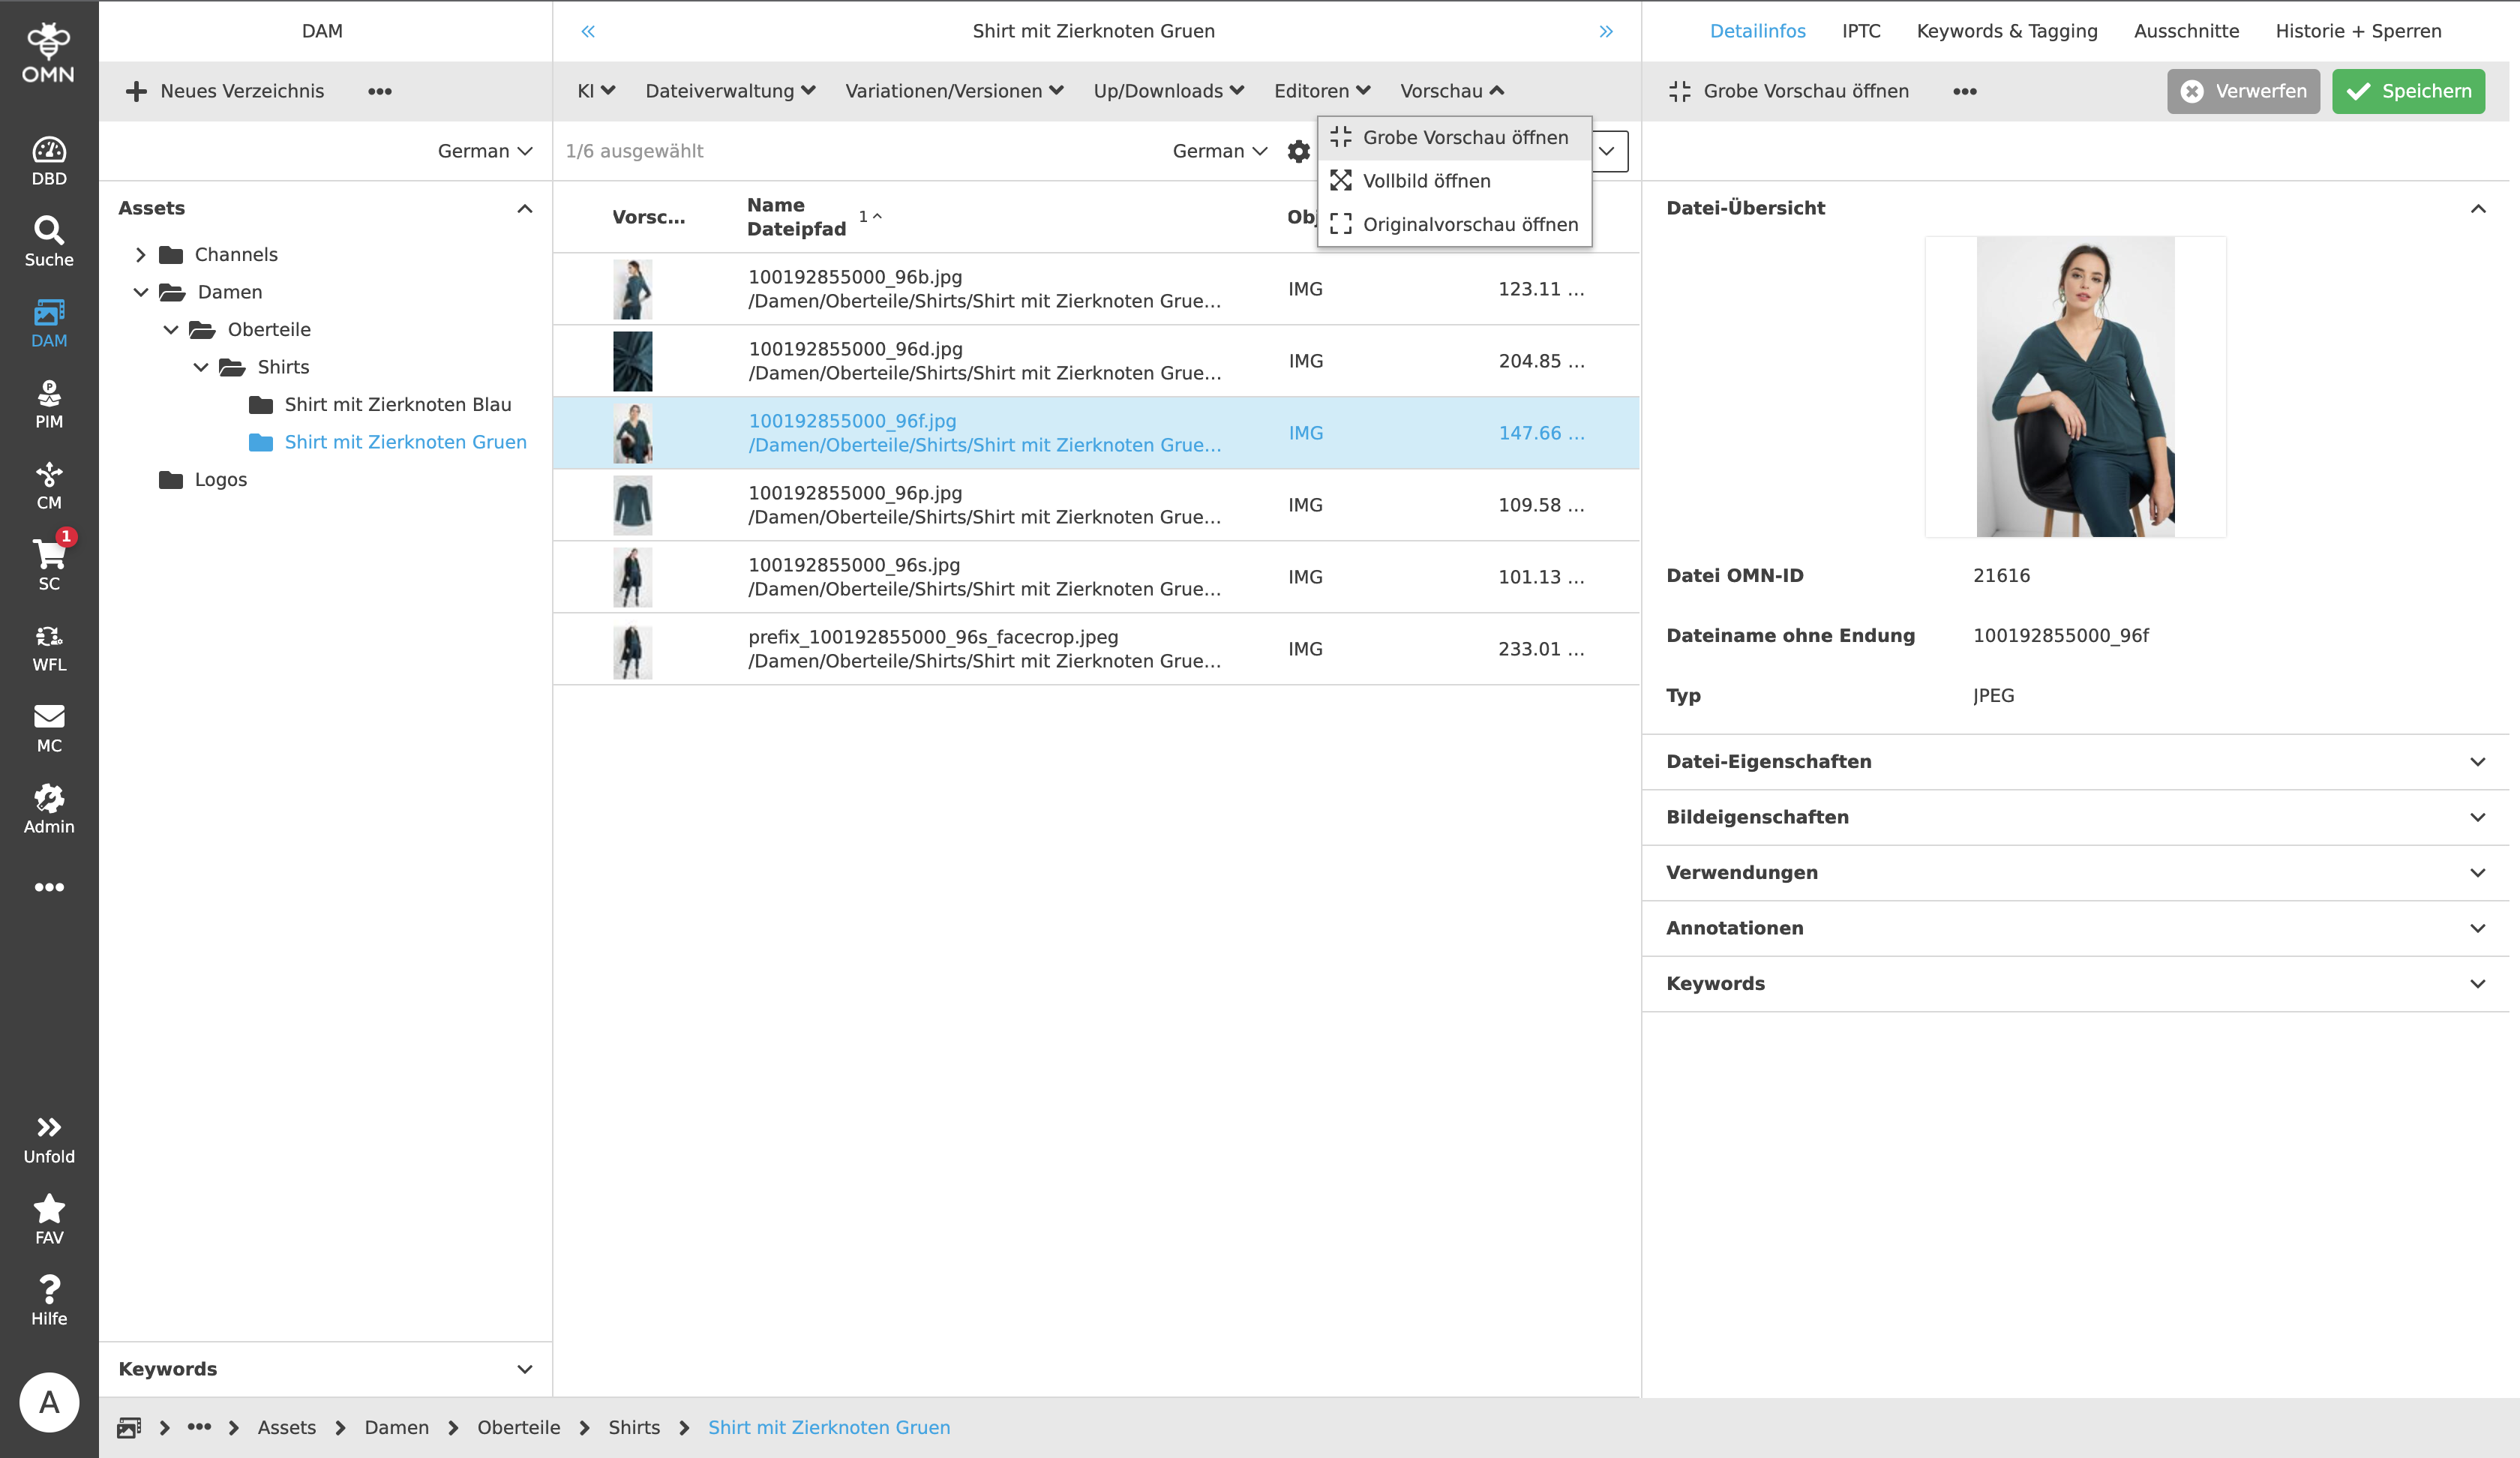Select Vollbild öffnen from the Vorschau menu
The image size is (2520, 1458).
tap(1424, 181)
